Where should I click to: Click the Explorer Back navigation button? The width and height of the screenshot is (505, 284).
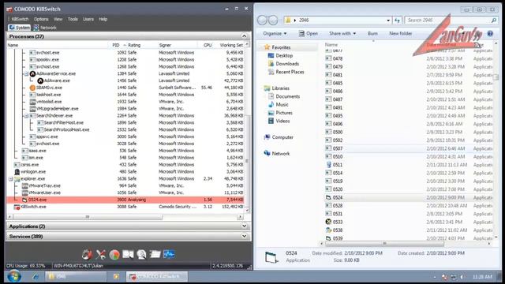[262, 21]
